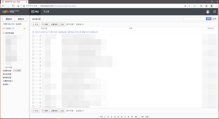Open the browser settings ellipsis menu
Image resolution: width=219 pixels, height=119 pixels.
217,6
